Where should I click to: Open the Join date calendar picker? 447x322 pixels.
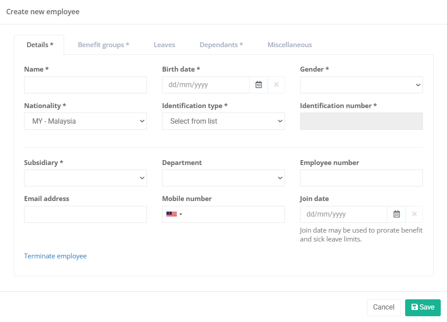pyautogui.click(x=397, y=214)
